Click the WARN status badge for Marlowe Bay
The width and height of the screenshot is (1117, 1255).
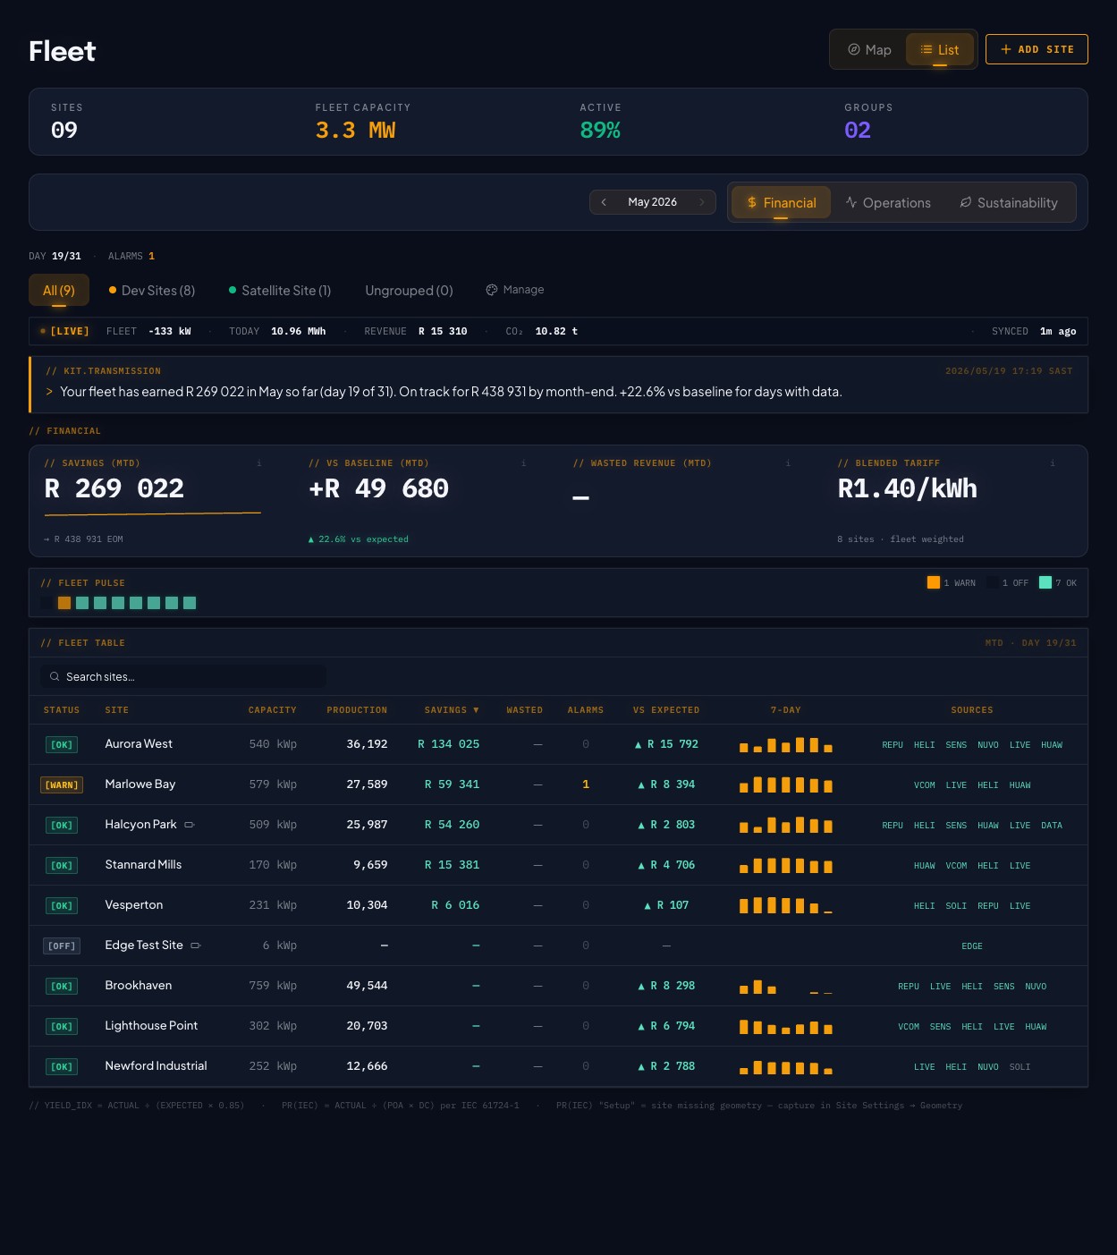pos(62,785)
